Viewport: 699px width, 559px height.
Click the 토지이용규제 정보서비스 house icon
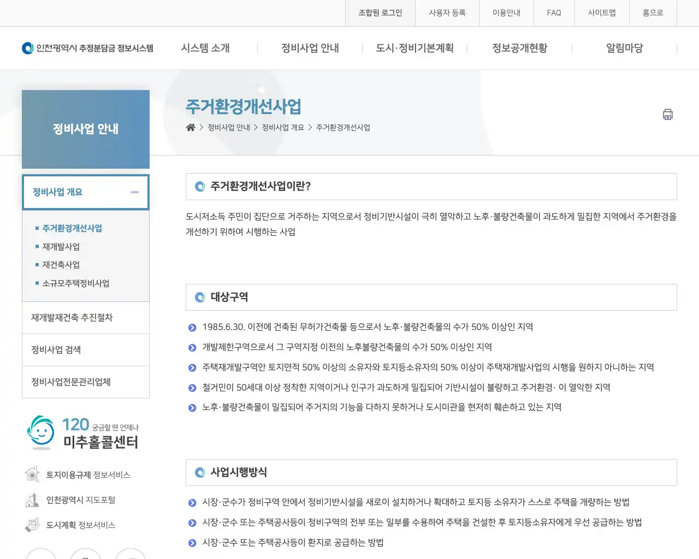coord(32,474)
